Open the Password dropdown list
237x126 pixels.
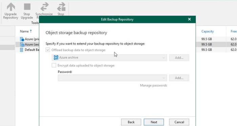(112, 78)
